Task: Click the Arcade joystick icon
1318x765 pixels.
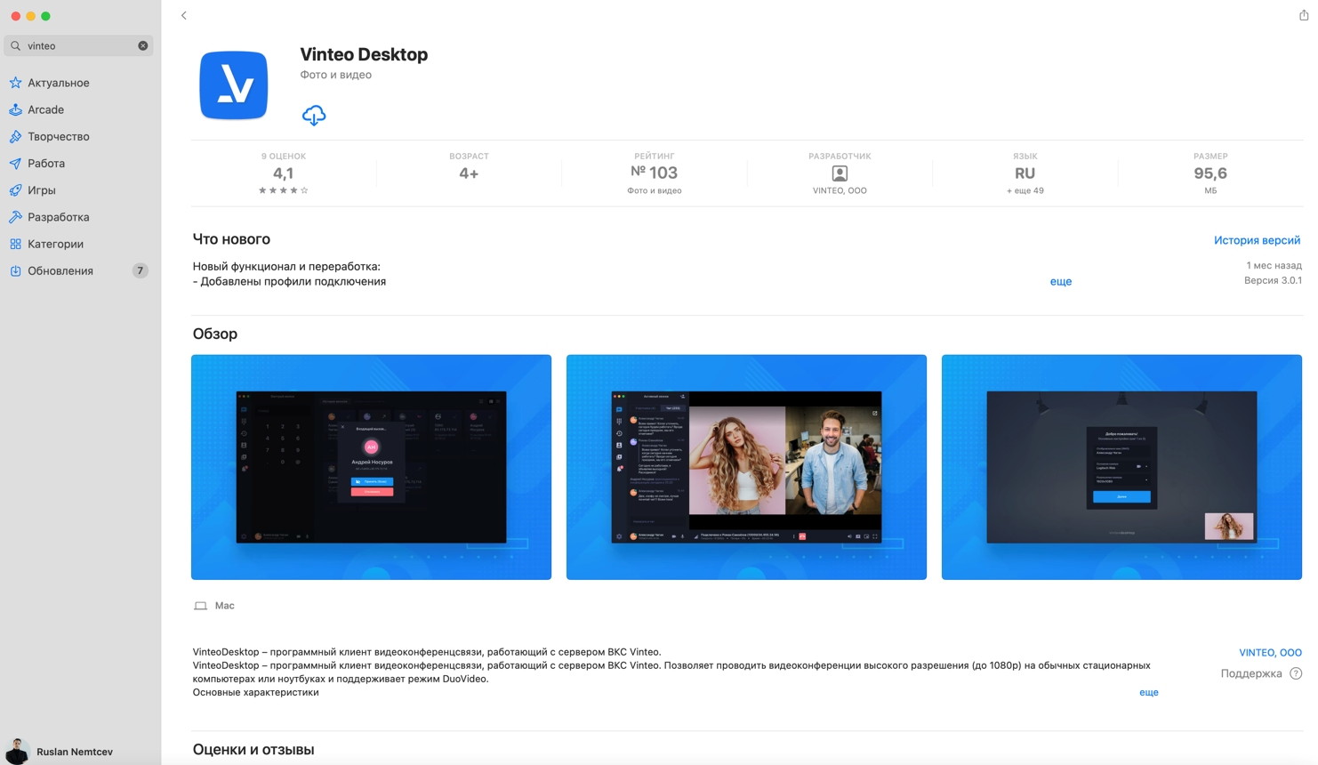Action: 15,109
